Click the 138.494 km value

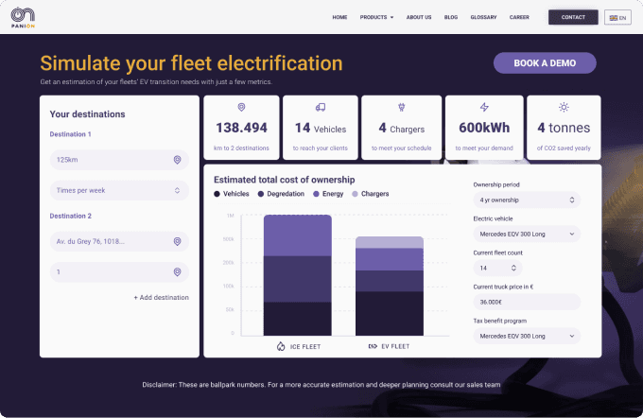pyautogui.click(x=241, y=128)
